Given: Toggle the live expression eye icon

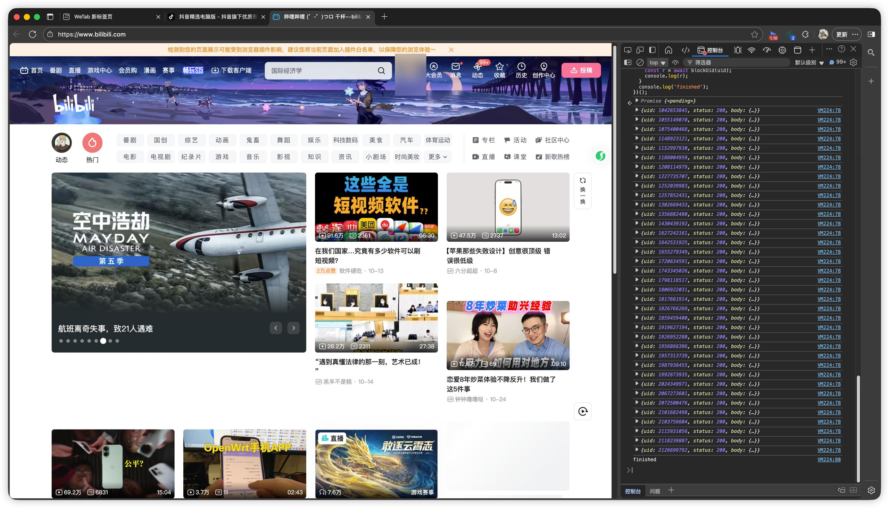Looking at the screenshot, I should [675, 63].
